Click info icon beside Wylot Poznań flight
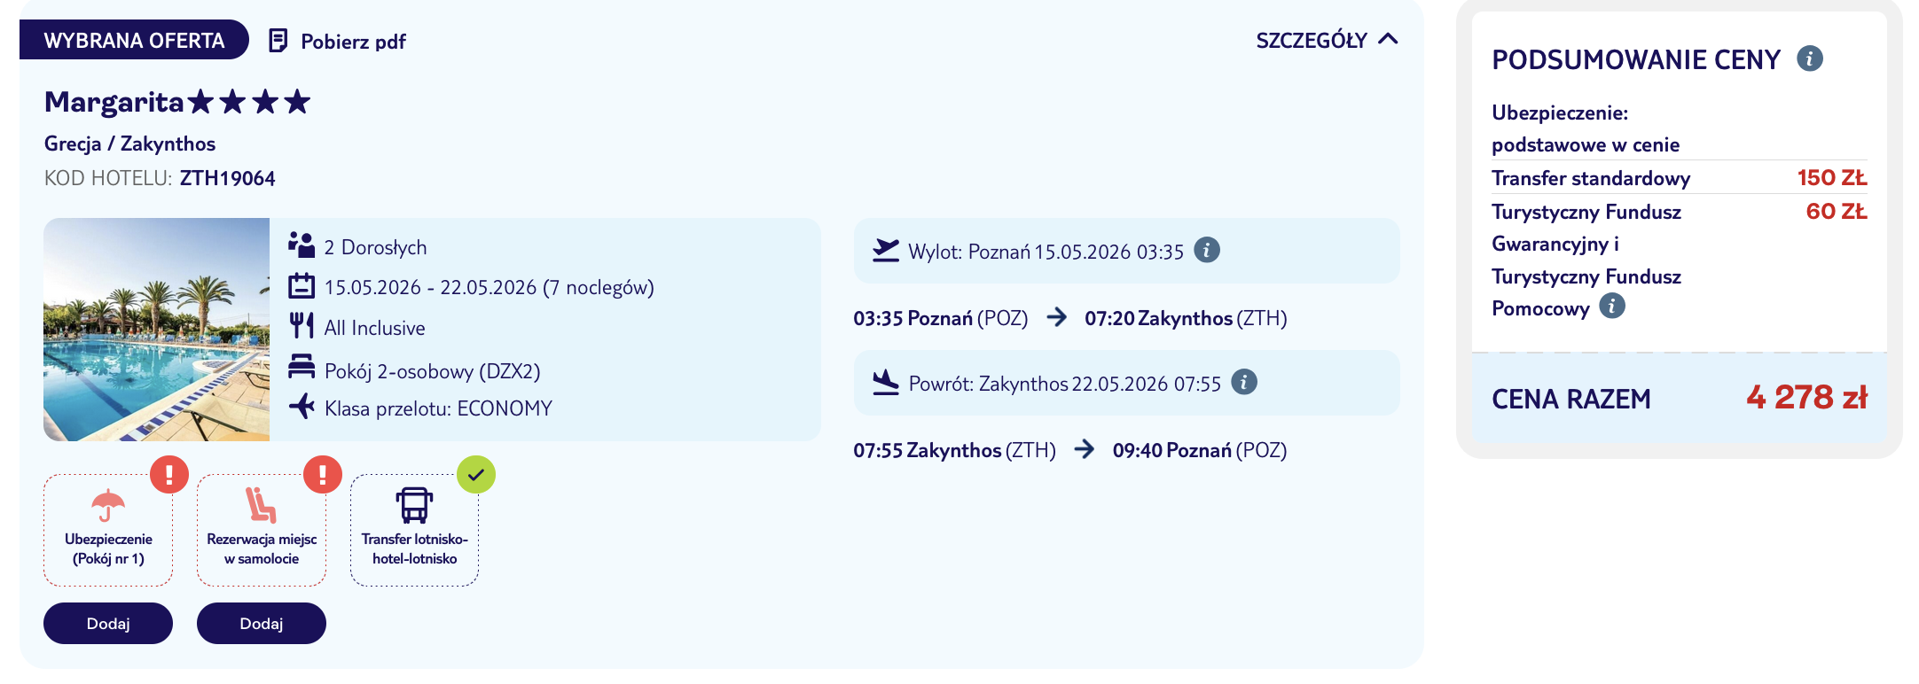 coord(1206,251)
